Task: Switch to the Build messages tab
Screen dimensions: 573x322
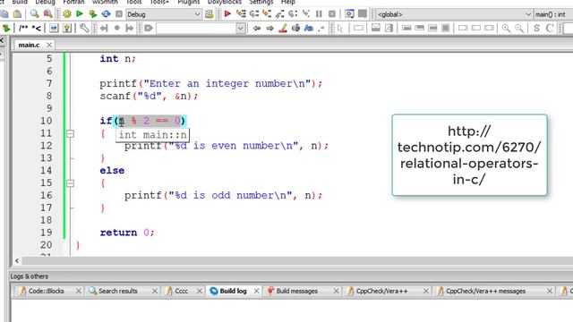Action: (x=296, y=291)
